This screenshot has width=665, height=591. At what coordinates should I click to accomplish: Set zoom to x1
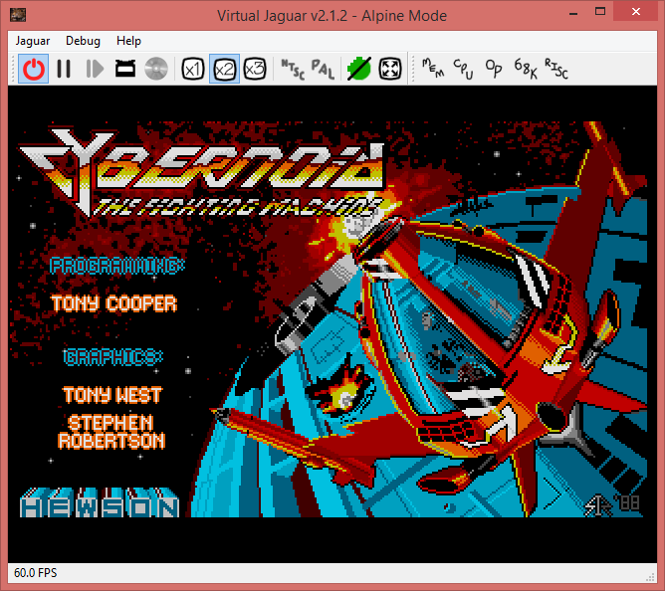click(x=193, y=69)
